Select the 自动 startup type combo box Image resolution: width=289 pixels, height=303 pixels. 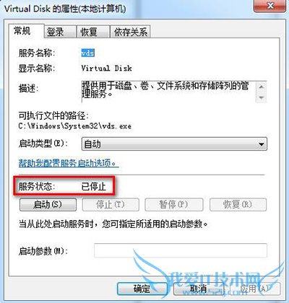tap(174, 144)
